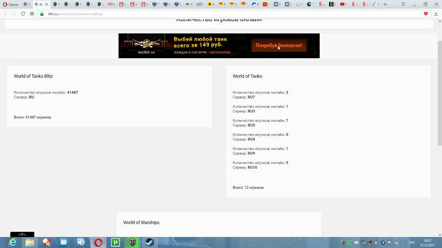Click the uTorrent system tray icon
This screenshot has width=442, height=248.
(x=350, y=243)
